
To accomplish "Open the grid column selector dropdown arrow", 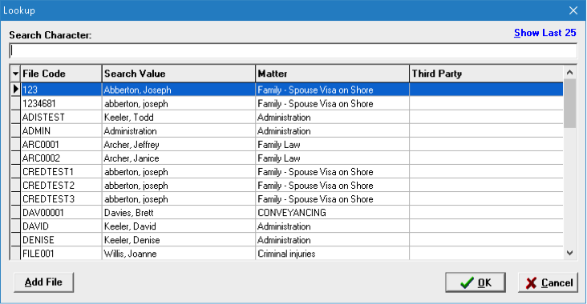I will tap(15, 74).
